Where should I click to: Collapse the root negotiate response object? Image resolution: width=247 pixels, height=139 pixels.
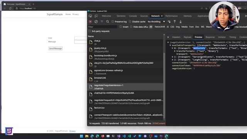click(168, 42)
